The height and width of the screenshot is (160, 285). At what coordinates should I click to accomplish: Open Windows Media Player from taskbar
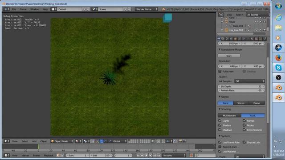coord(278,38)
